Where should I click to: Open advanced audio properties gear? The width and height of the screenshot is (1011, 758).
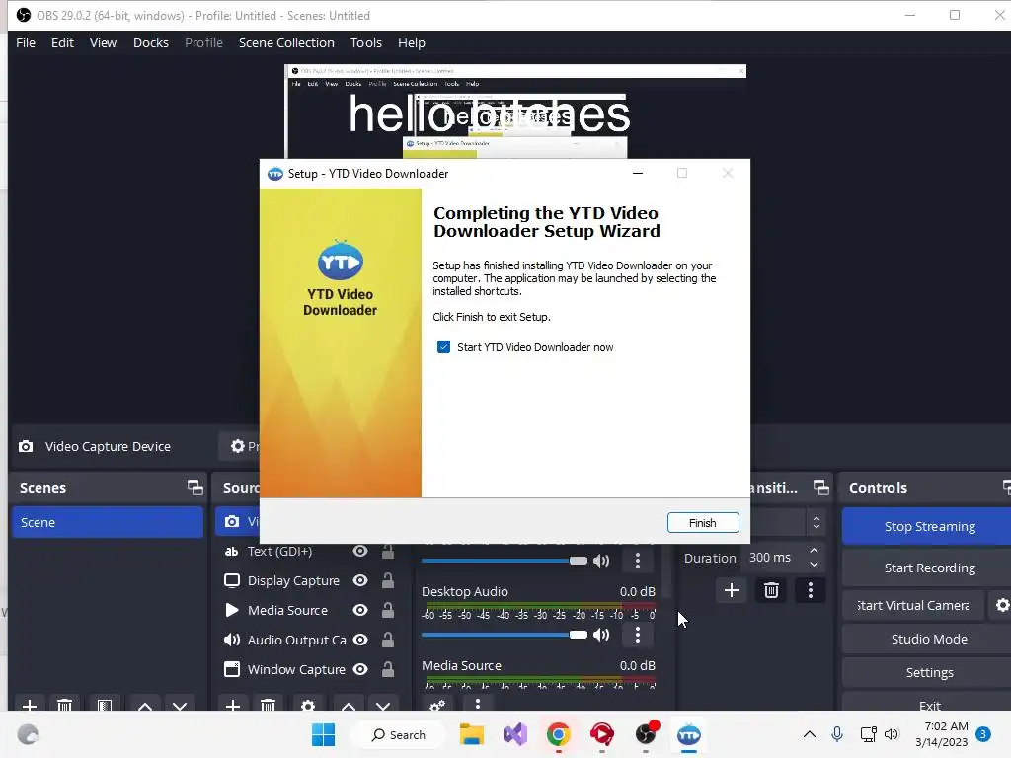(437, 705)
